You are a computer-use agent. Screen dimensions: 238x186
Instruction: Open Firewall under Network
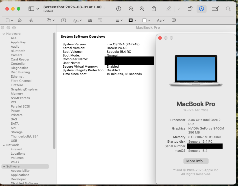17,149
